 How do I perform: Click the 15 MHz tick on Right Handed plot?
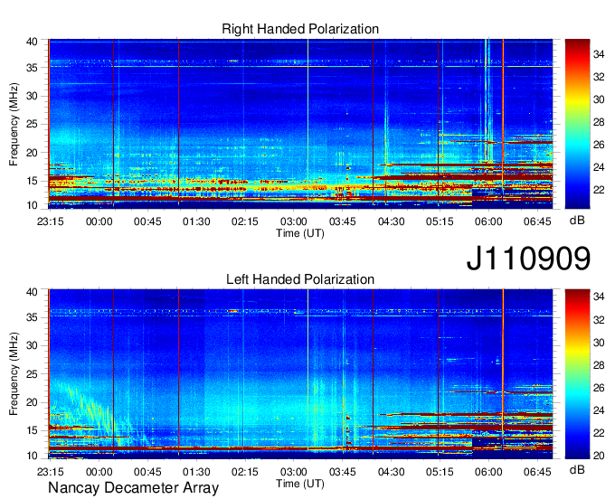tap(32, 181)
